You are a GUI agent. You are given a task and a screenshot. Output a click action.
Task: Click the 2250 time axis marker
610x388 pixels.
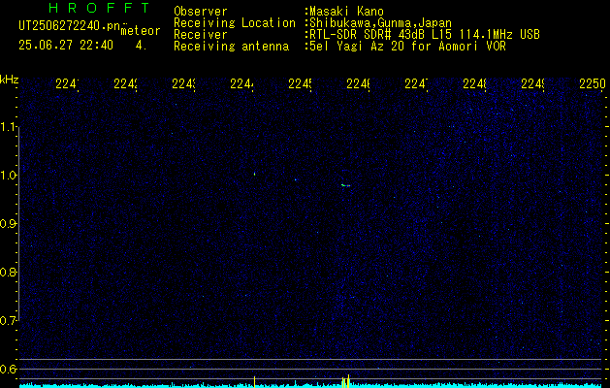(x=593, y=84)
